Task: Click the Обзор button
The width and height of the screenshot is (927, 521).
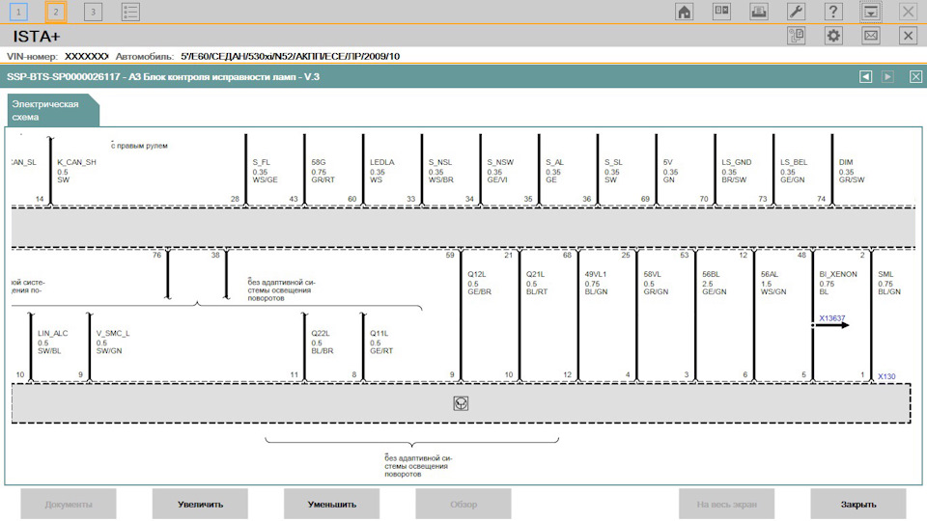Action: click(x=463, y=504)
